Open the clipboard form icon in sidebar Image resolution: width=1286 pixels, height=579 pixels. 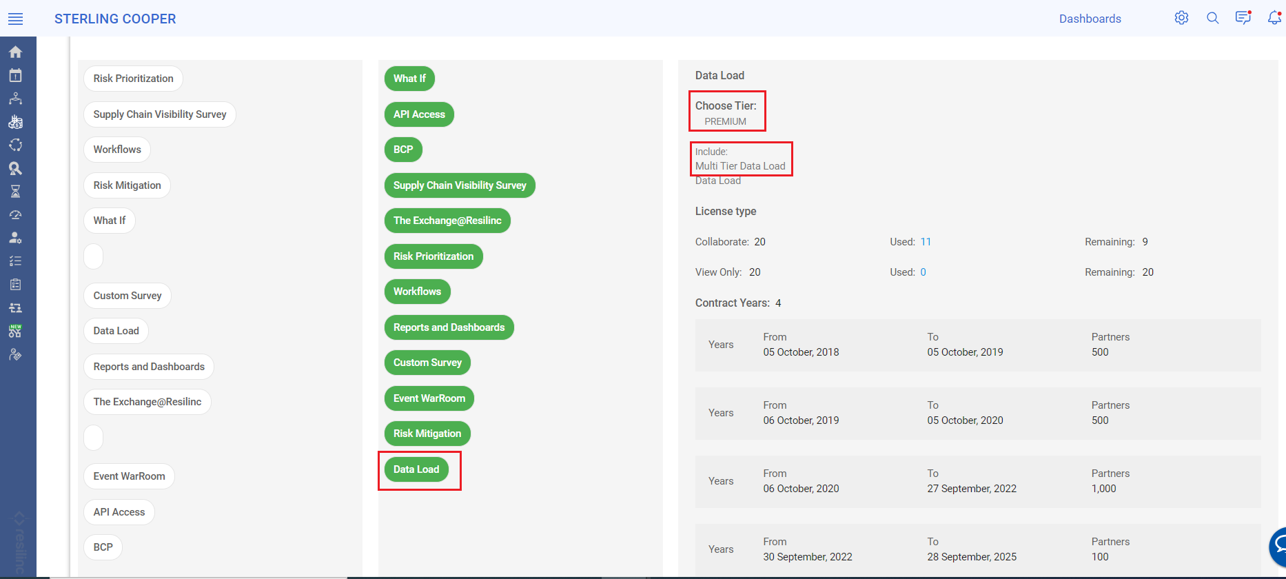click(x=15, y=285)
